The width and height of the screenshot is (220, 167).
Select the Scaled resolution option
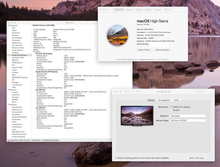(171, 110)
